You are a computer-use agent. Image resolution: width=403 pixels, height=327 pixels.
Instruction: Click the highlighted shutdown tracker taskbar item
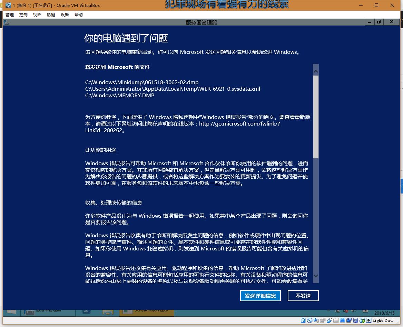pos(147,312)
